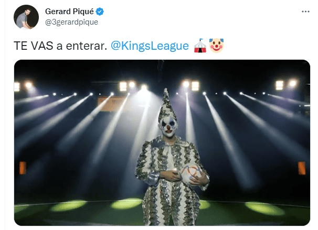Viewport: 318px width, 230px height.
Task: Click the circus tent emoji
Action: click(200, 46)
